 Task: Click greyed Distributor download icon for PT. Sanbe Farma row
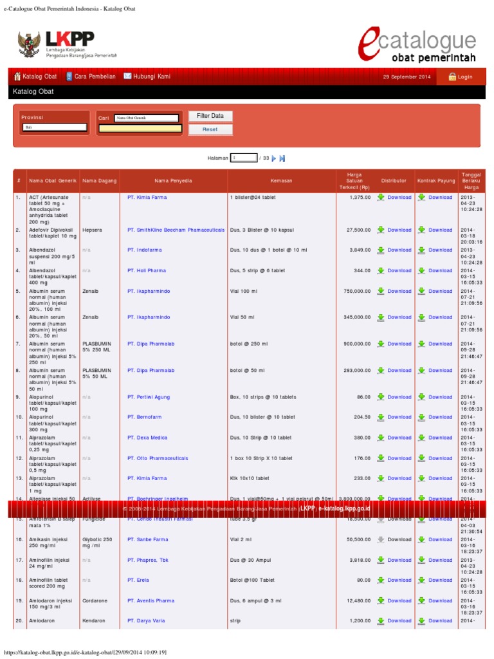pyautogui.click(x=381, y=539)
